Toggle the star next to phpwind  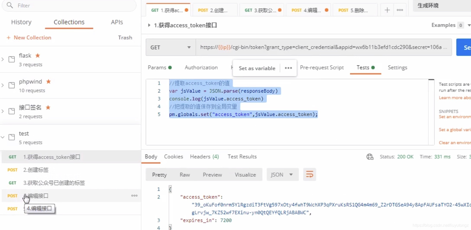tap(48, 81)
